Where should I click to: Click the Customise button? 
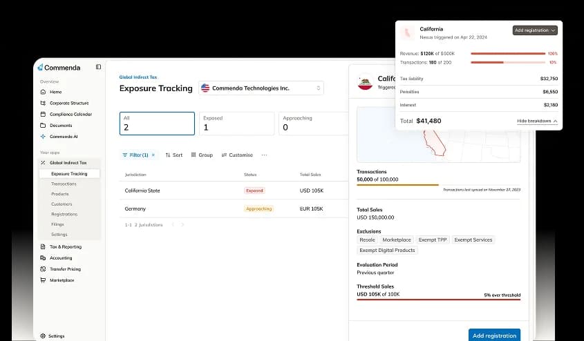click(237, 155)
